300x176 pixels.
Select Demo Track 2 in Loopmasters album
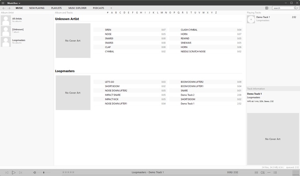[x=206, y=95]
